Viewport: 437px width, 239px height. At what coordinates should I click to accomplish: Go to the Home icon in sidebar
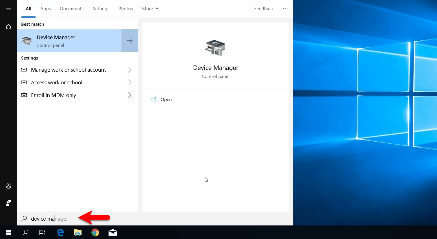8,27
